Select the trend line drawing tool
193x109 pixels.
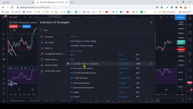tap(4, 29)
